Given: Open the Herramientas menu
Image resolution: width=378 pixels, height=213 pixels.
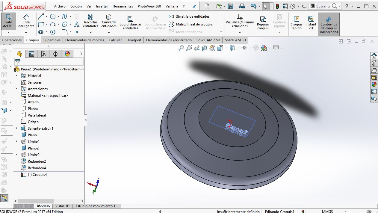Looking at the screenshot, I should (x=123, y=6).
